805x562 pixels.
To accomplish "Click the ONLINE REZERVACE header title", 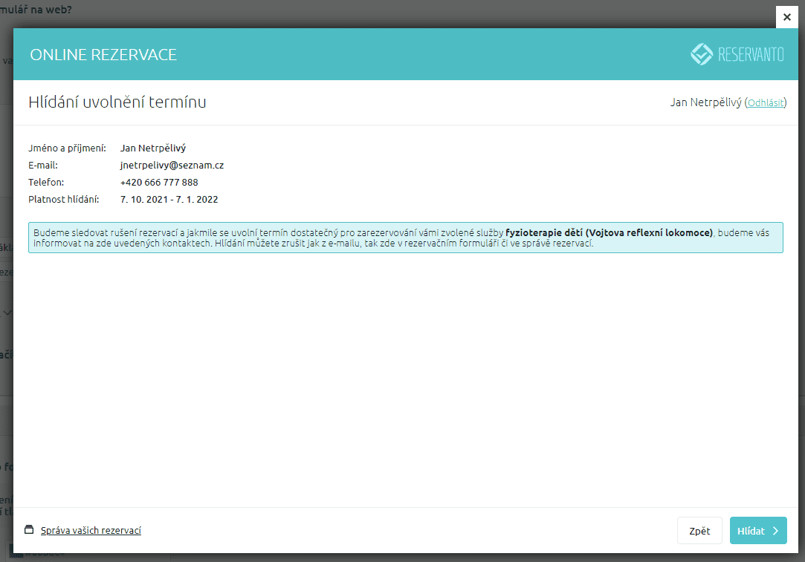I will [x=103, y=55].
